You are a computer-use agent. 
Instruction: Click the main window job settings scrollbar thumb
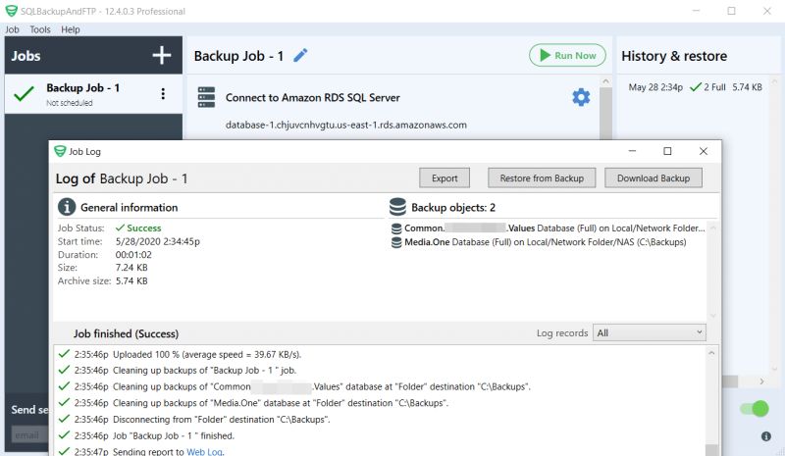click(605, 114)
